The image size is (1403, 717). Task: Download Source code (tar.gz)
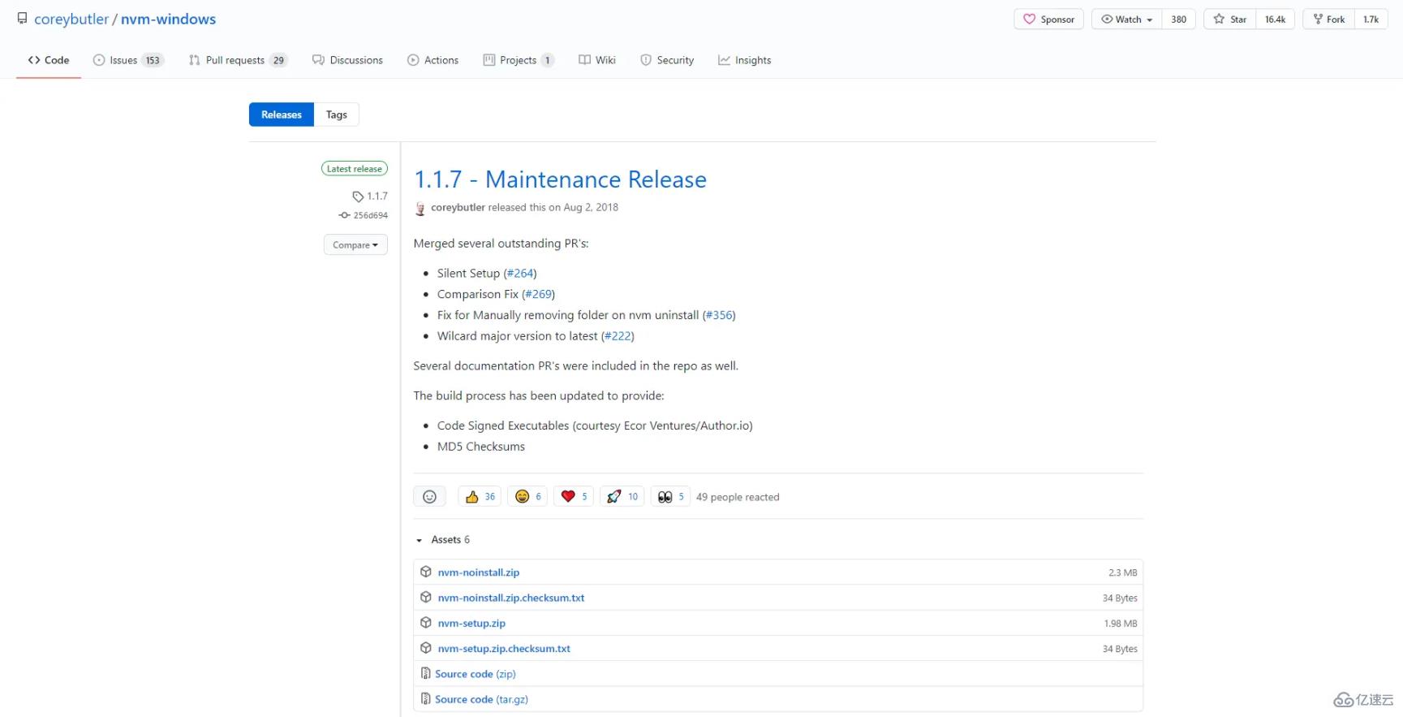pos(481,699)
